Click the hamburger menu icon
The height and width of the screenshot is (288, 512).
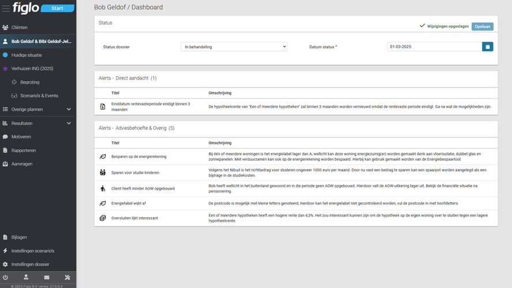click(x=6, y=8)
